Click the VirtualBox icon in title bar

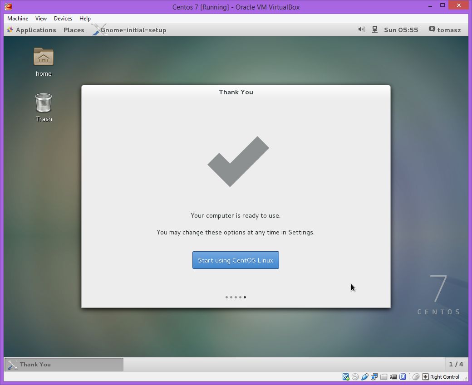pos(9,7)
